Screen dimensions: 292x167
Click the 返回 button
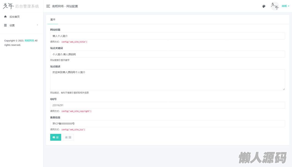coord(68,137)
